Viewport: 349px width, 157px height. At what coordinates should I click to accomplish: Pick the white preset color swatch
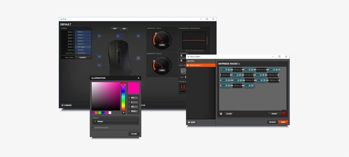pos(110,113)
